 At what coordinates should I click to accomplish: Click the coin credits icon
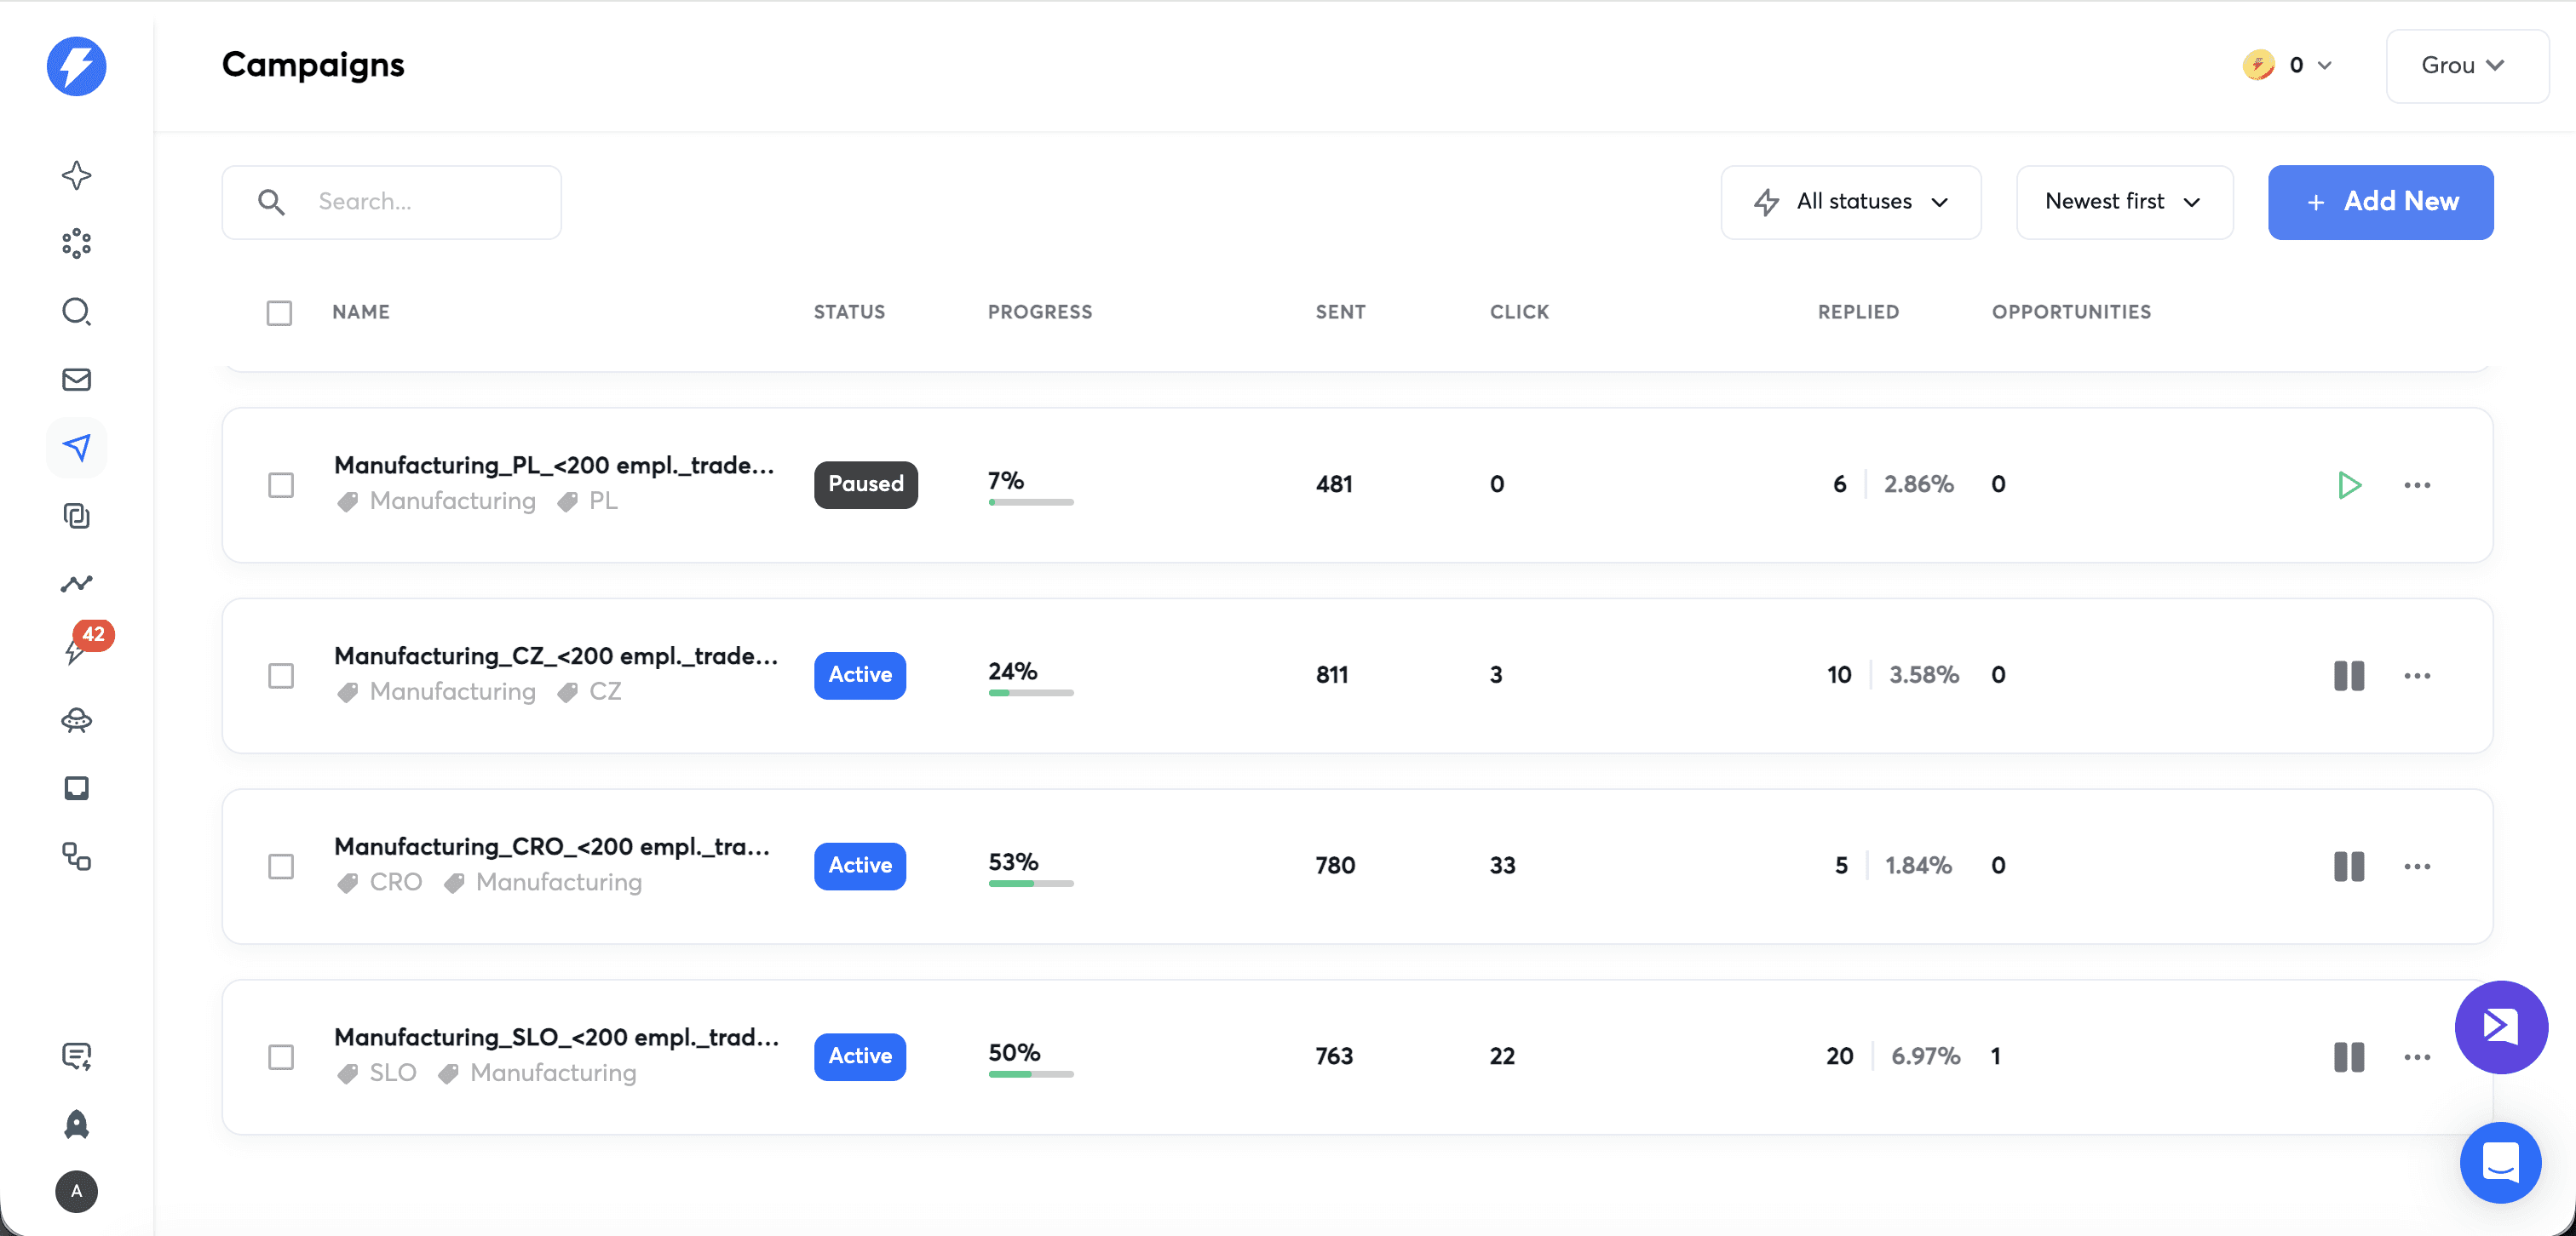[x=2258, y=65]
